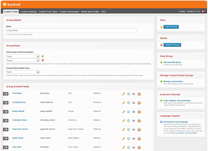Toggle visibility of Checkbox Check field
Image resolution: width=208 pixels, height=151 pixels.
pos(134,121)
